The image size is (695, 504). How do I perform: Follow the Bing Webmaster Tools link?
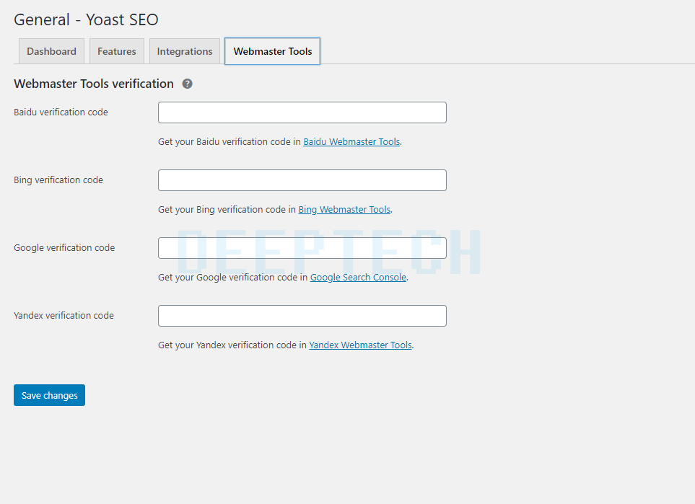[x=344, y=210]
